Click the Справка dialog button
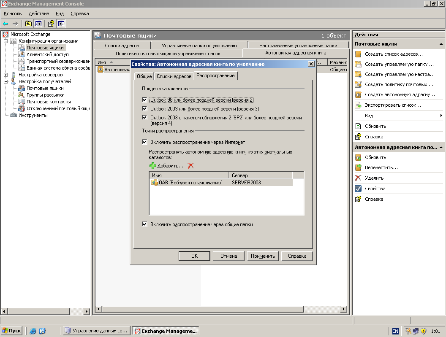Viewport: 446px width, 337px height. click(297, 256)
